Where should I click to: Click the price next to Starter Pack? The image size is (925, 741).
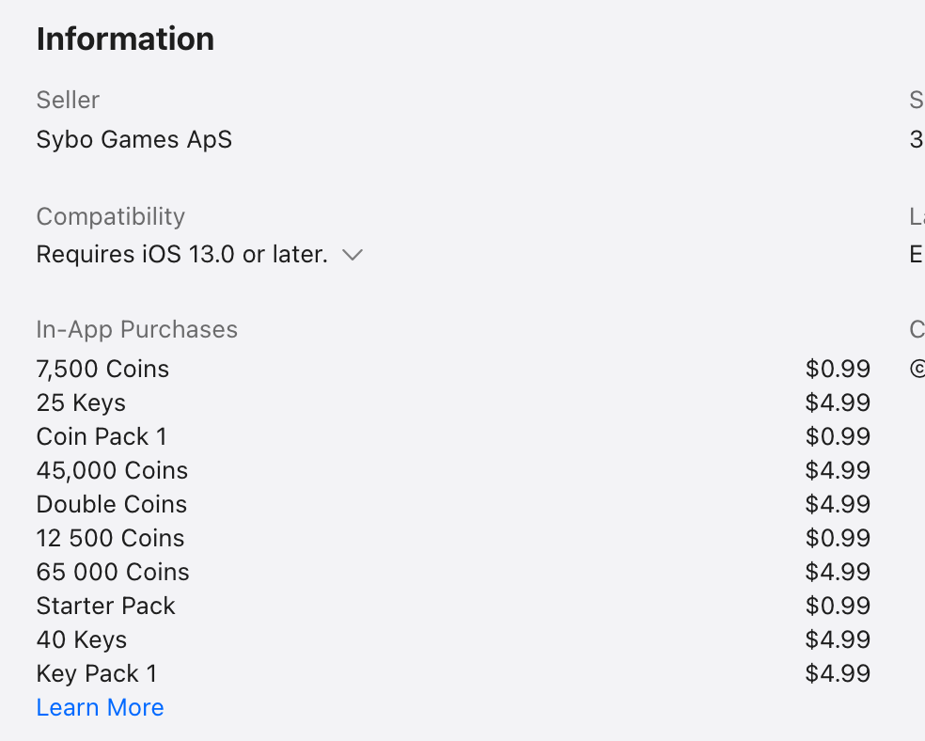pos(838,606)
